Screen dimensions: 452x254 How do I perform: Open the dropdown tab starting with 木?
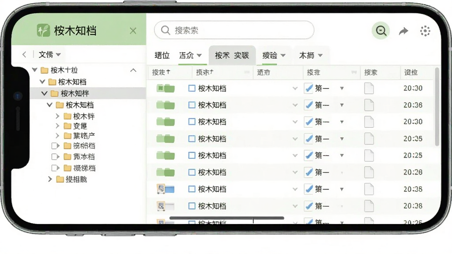pyautogui.click(x=311, y=55)
